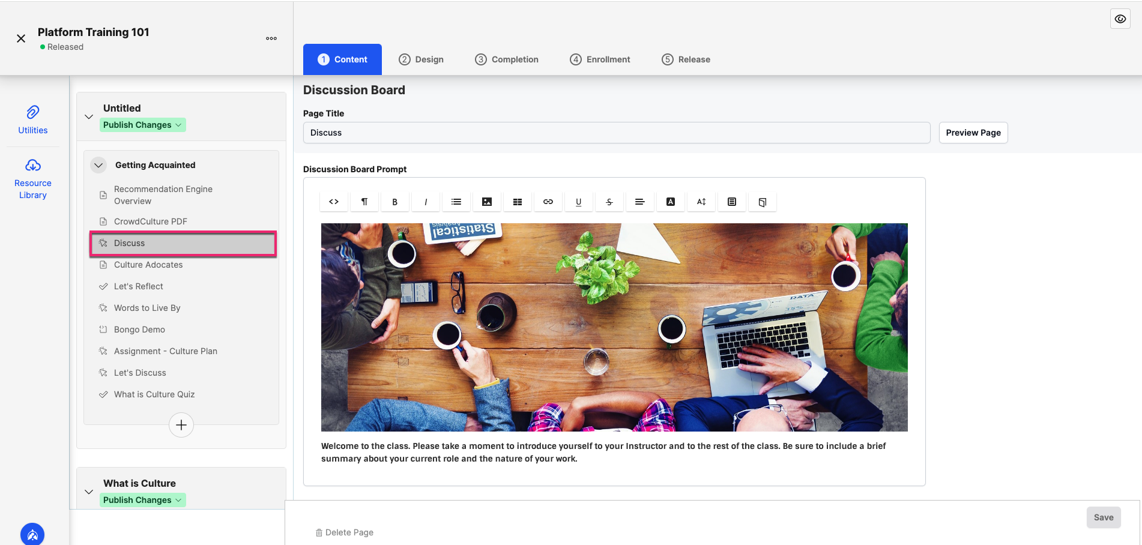
Task: Click the Preview Page button
Action: [973, 132]
